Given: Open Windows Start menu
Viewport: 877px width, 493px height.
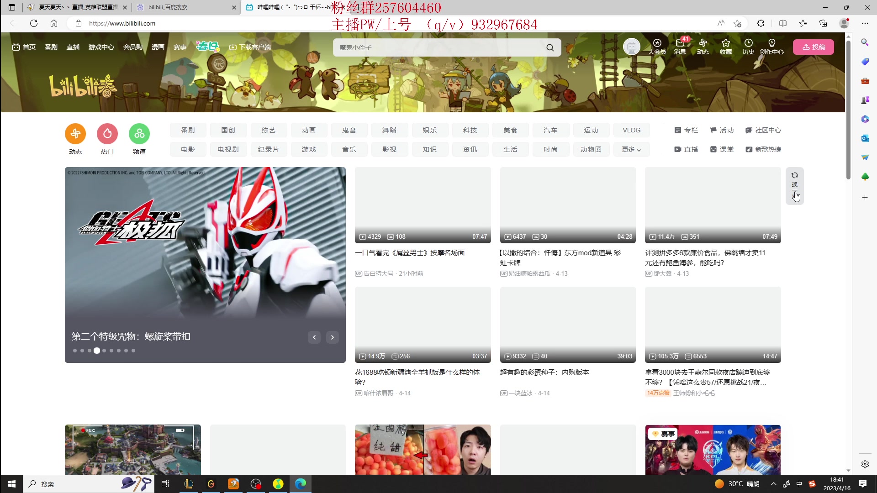Looking at the screenshot, I should pyautogui.click(x=12, y=484).
